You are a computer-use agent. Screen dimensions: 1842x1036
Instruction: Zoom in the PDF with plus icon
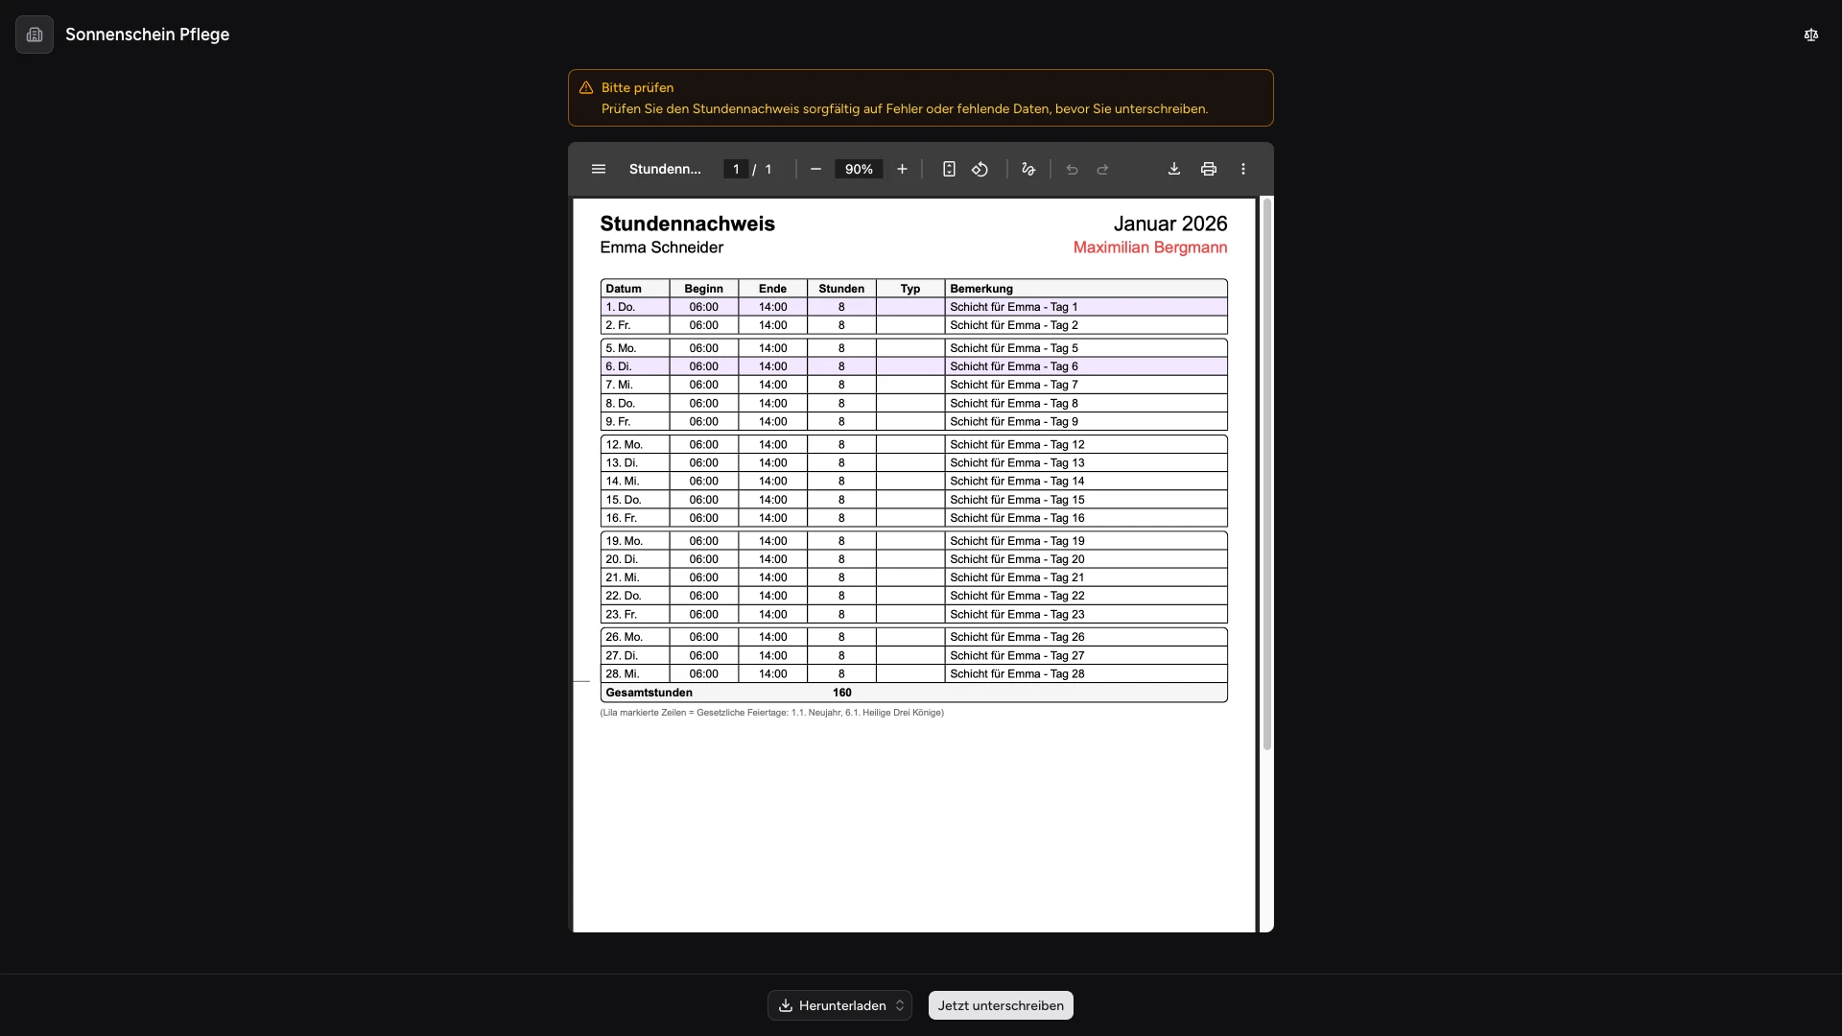coord(902,169)
